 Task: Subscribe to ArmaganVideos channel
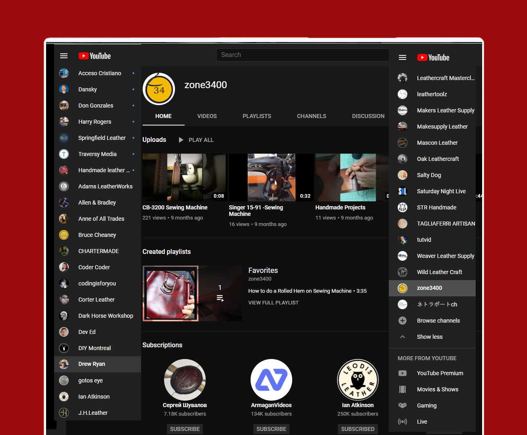271,429
